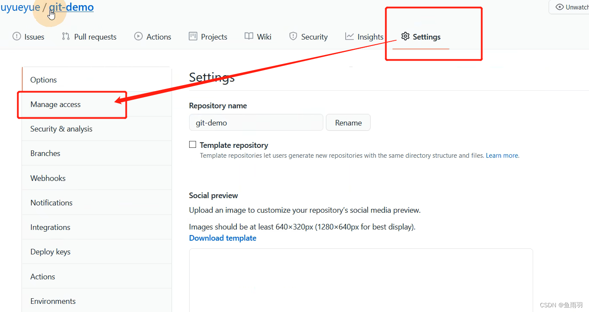The height and width of the screenshot is (312, 589).
Task: Select Options in settings sidebar
Action: coord(97,80)
